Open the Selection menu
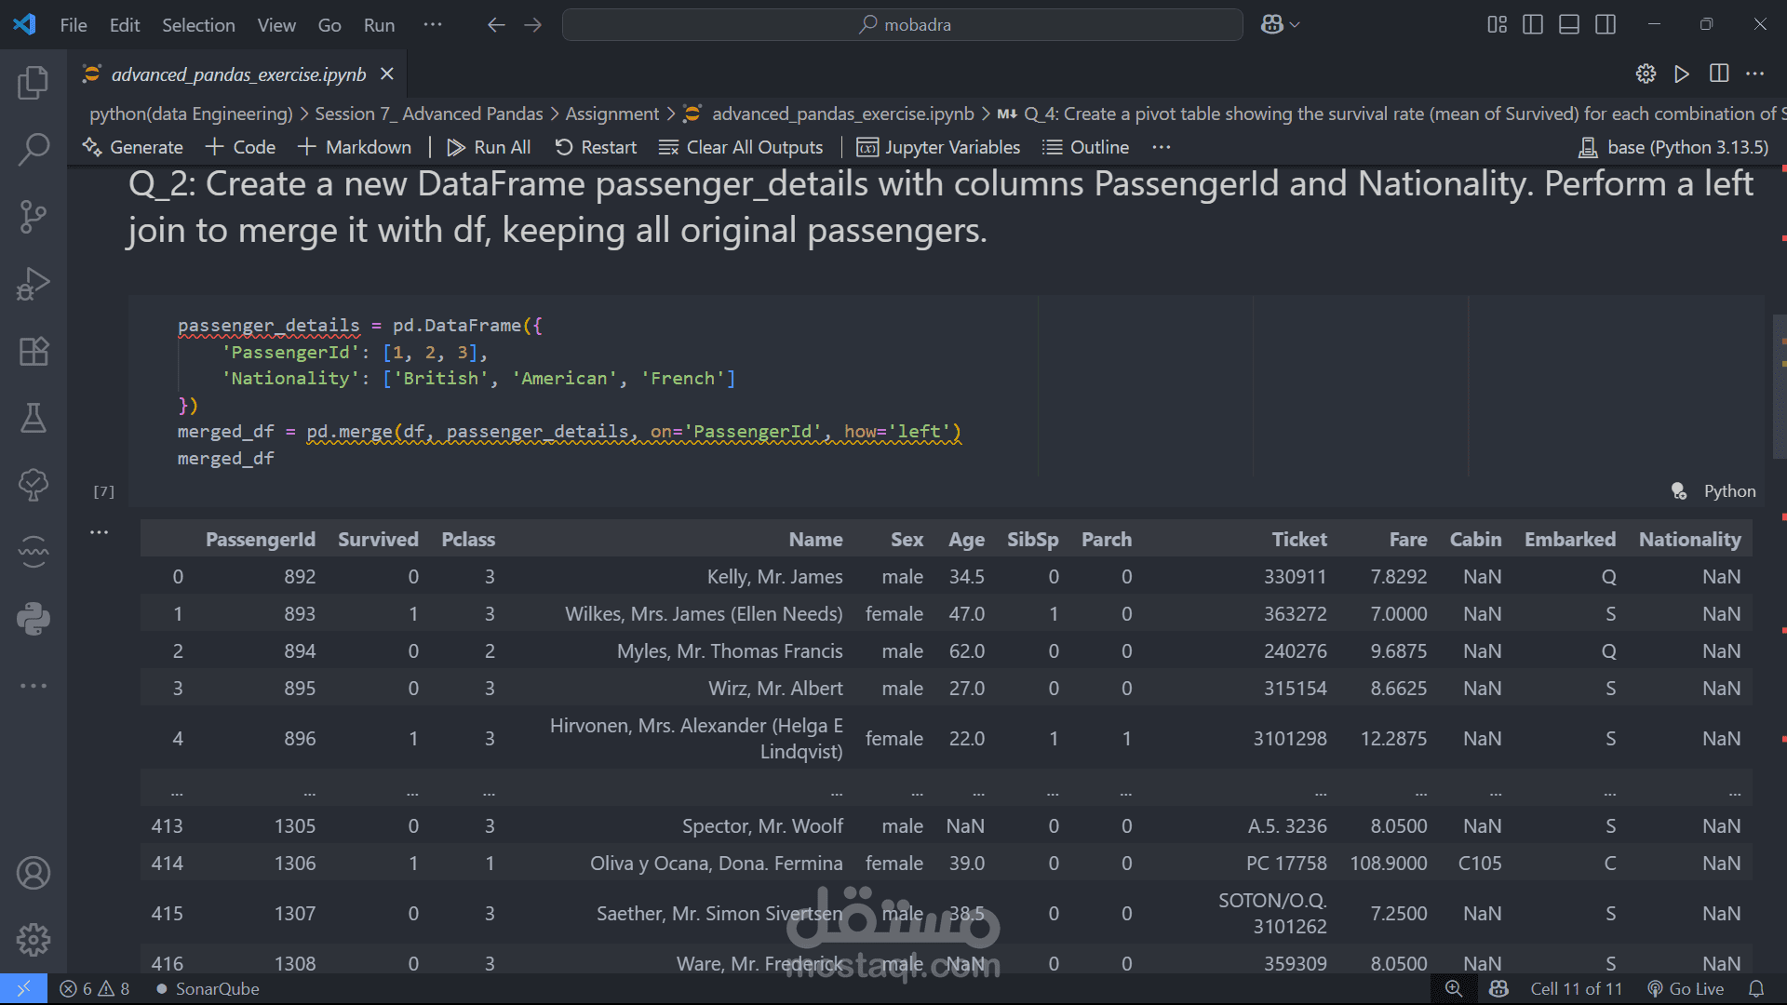1787x1005 pixels. click(198, 25)
